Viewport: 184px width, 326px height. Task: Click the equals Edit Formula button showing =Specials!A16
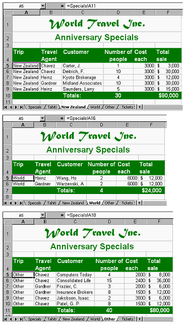[62, 118]
